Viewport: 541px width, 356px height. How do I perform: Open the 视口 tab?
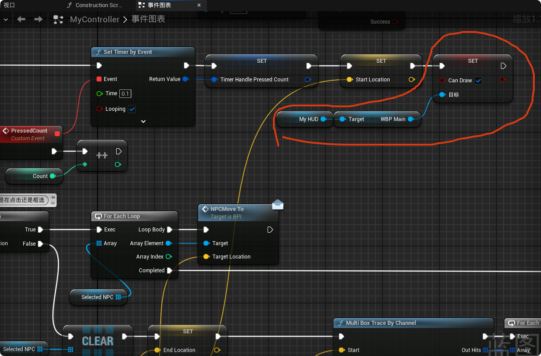(x=9, y=5)
